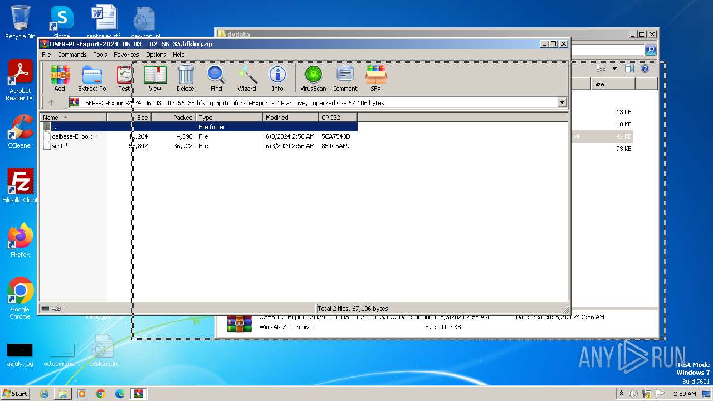Screen dimensions: 713x401
Task: Click the Add toolbar icon in WinRAR
Action: [x=60, y=78]
